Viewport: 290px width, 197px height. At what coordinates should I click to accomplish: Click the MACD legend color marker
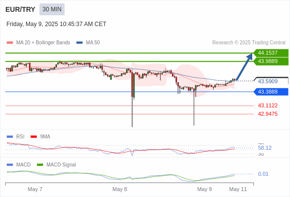tap(10, 164)
